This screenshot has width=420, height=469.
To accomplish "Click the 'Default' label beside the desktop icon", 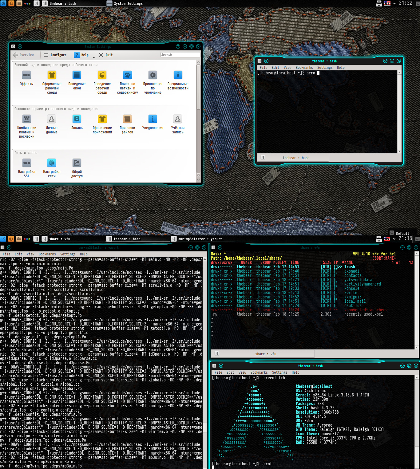I will (402, 233).
